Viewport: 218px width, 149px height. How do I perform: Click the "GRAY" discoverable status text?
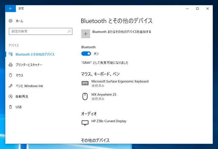[105, 63]
